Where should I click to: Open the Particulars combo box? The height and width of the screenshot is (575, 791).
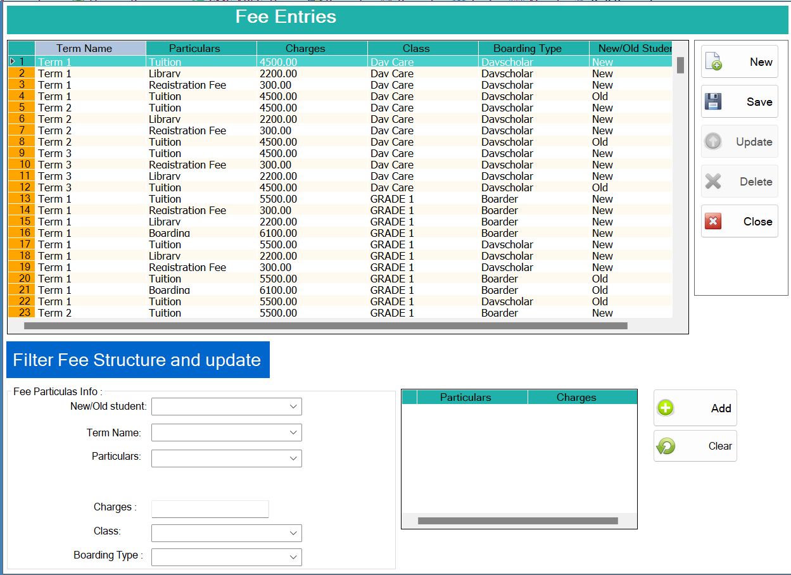tap(293, 458)
